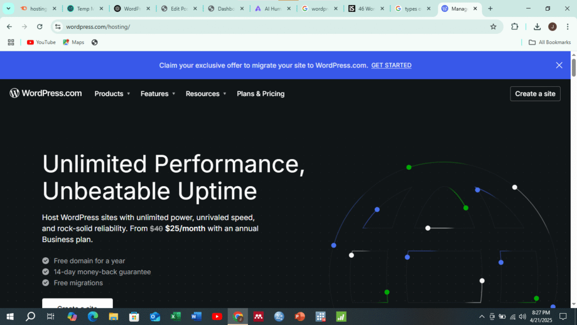Image resolution: width=577 pixels, height=325 pixels.
Task: Open the YouTube bookmark
Action: 41,42
